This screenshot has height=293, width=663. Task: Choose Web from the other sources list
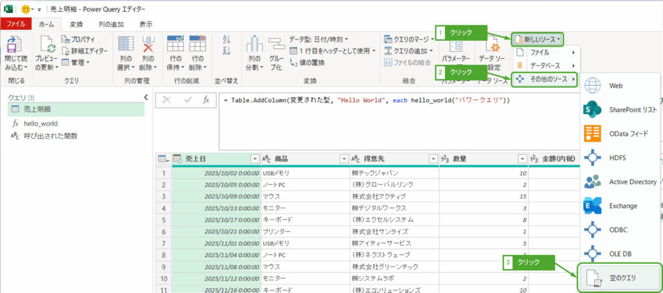pos(615,86)
